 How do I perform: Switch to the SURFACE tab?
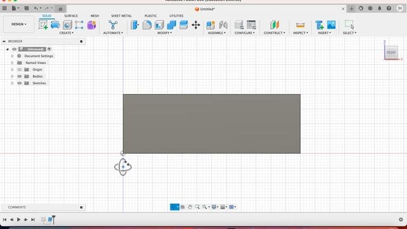click(x=71, y=16)
